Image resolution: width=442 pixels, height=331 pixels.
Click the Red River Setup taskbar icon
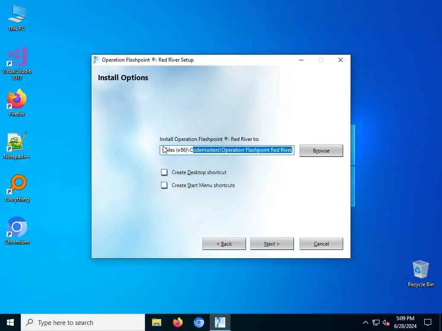click(220, 322)
